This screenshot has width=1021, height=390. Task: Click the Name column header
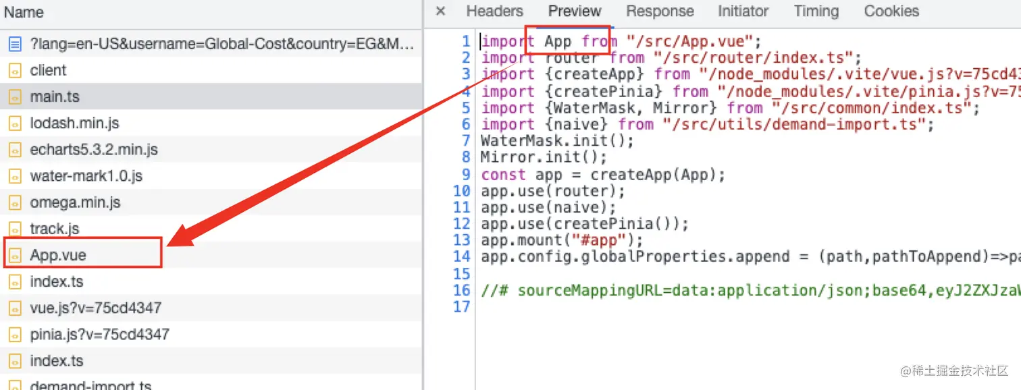[x=24, y=12]
